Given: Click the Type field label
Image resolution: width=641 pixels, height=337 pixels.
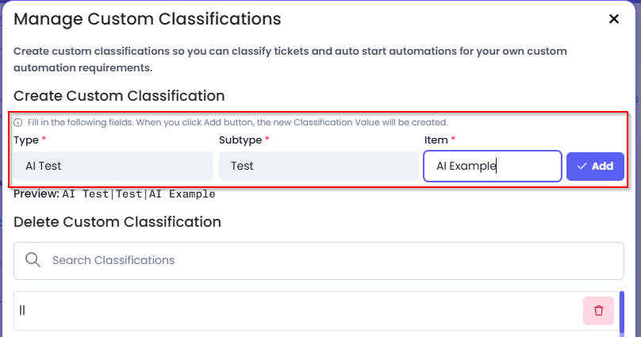Looking at the screenshot, I should (26, 140).
